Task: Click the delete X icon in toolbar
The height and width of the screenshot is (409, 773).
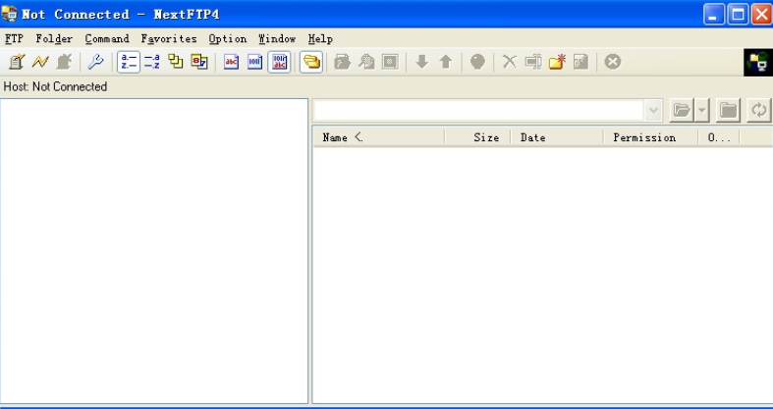Action: pos(509,62)
